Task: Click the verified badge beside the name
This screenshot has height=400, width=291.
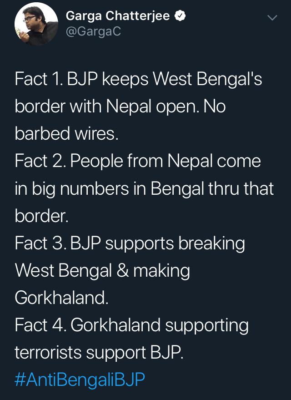Action: (x=180, y=16)
